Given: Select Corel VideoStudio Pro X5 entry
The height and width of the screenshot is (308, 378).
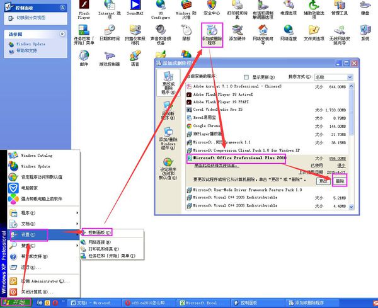Looking at the screenshot, I should [x=267, y=110].
